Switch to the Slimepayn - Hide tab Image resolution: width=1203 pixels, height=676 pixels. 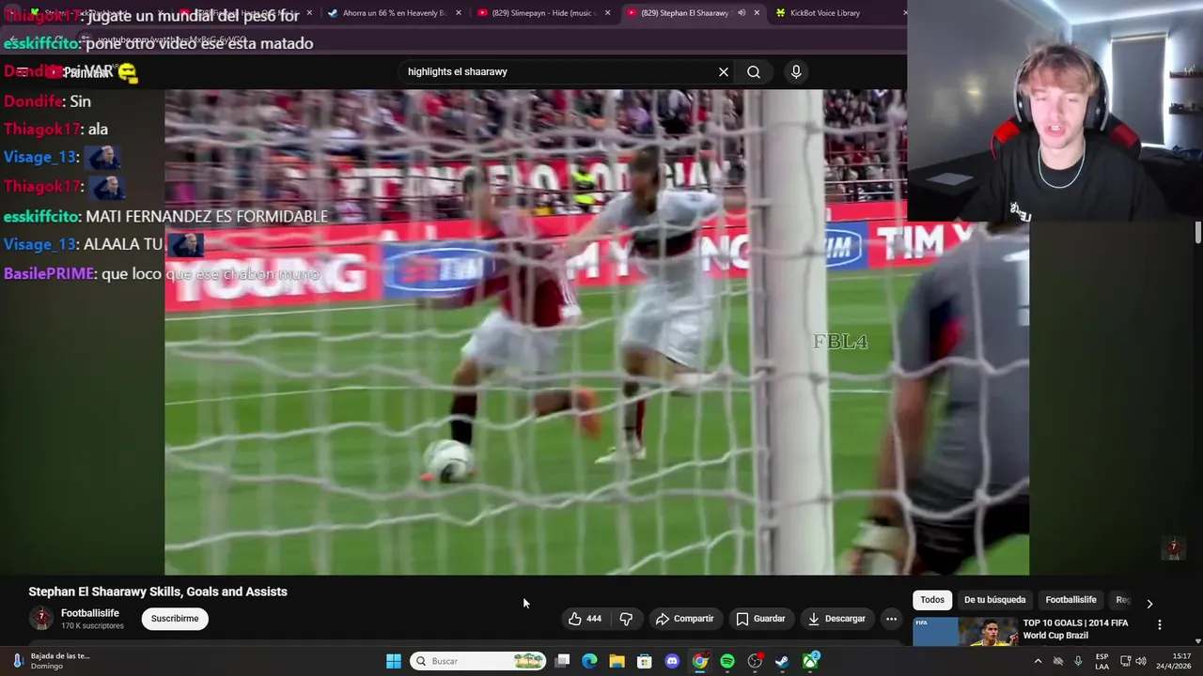(x=536, y=13)
